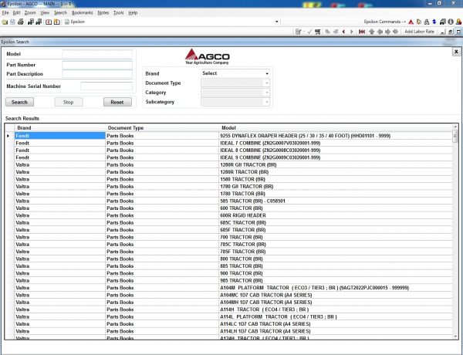Click the results scrollbar up arrow
This screenshot has width=463, height=355.
click(455, 127)
